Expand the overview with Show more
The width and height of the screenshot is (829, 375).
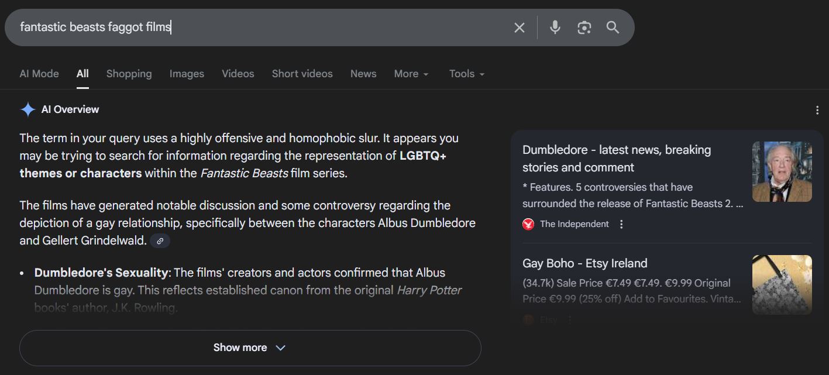[x=250, y=348]
